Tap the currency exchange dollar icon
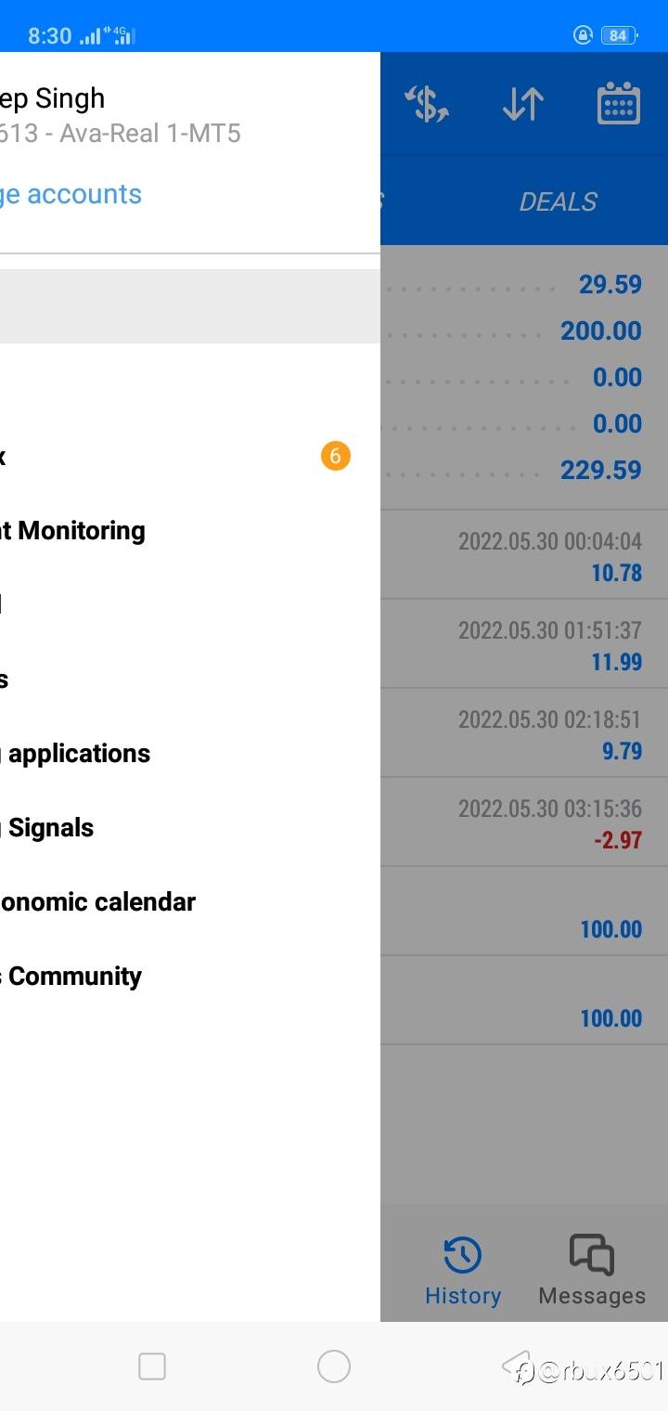This screenshot has height=1411, width=668. tap(428, 103)
